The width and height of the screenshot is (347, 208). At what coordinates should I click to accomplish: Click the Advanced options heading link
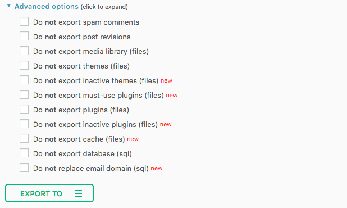click(x=47, y=7)
